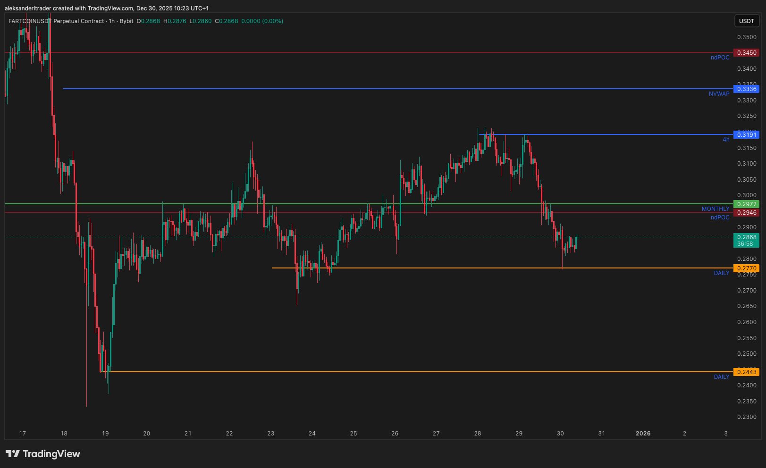Click date 23 on the time axis

(x=270, y=434)
